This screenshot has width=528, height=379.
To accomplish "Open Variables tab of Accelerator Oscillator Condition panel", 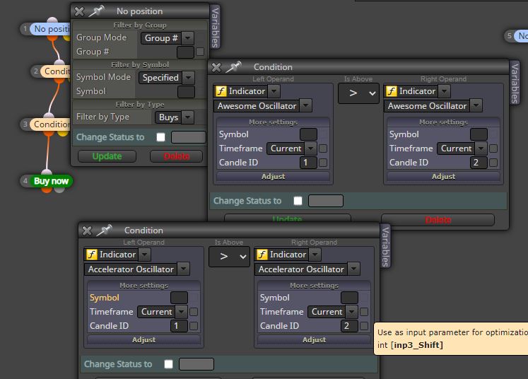I will pos(385,247).
